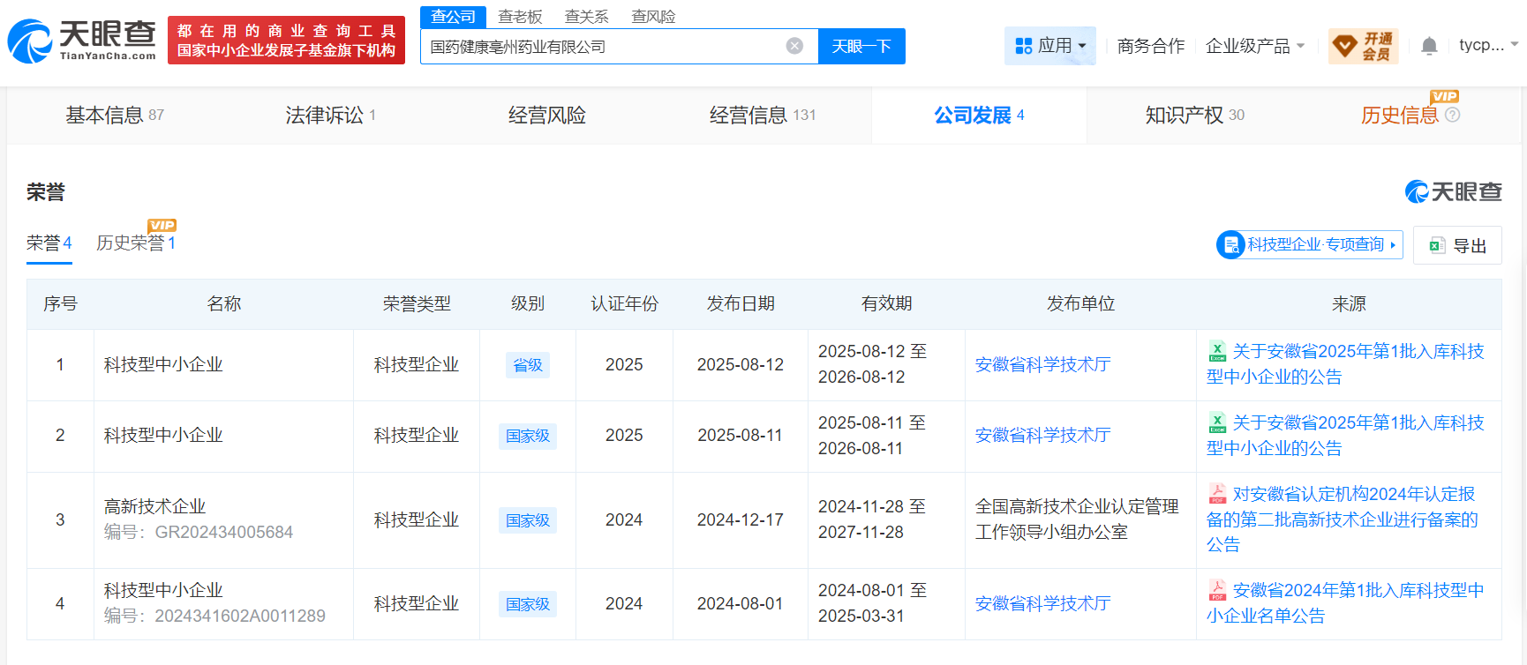Expand the 企业级产品 dropdown
Image resolution: width=1527 pixels, height=665 pixels.
pyautogui.click(x=1254, y=46)
